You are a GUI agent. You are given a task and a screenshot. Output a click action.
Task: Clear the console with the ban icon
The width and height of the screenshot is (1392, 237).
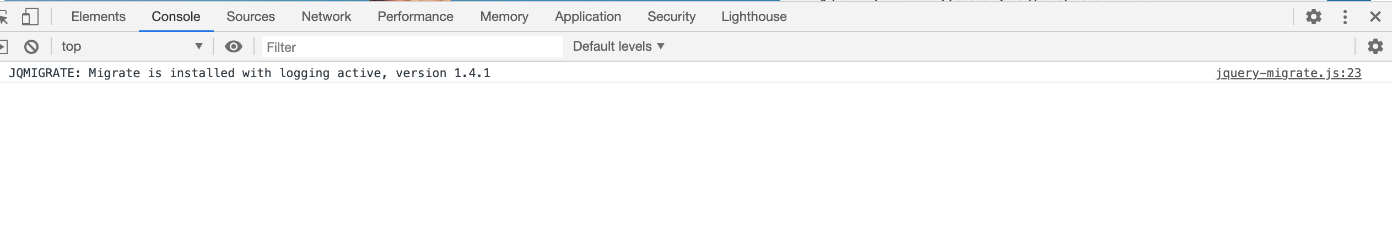point(31,47)
